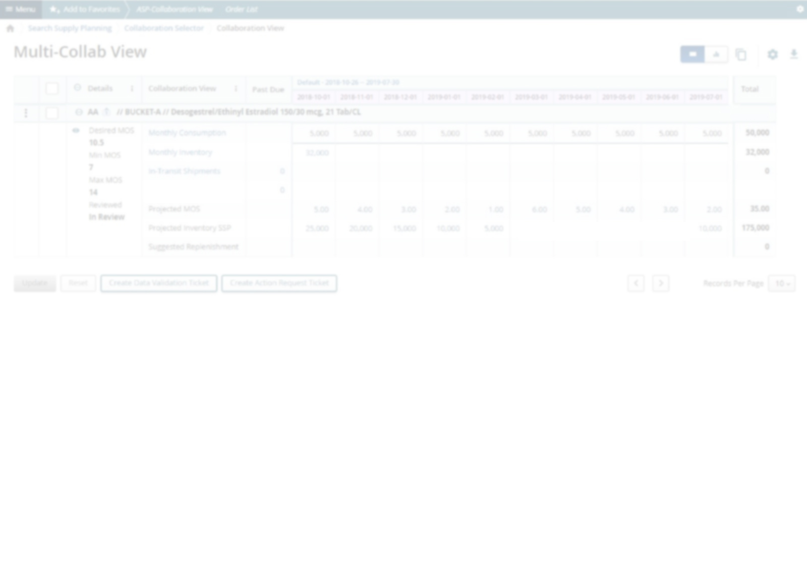This screenshot has width=807, height=570.
Task: Open the Monthly Consumption link
Action: point(187,133)
